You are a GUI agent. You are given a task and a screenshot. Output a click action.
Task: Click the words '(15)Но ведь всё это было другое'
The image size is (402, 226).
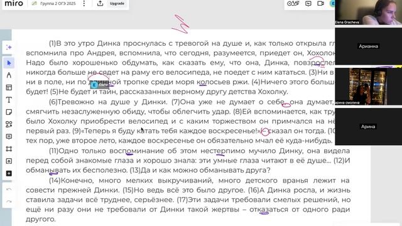pyautogui.click(x=183, y=190)
